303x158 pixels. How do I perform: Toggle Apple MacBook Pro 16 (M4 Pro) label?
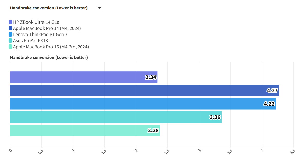(x=51, y=47)
